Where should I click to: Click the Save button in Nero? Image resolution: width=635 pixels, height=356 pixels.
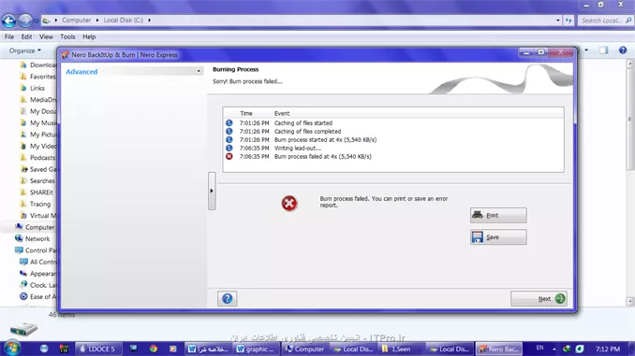point(498,237)
